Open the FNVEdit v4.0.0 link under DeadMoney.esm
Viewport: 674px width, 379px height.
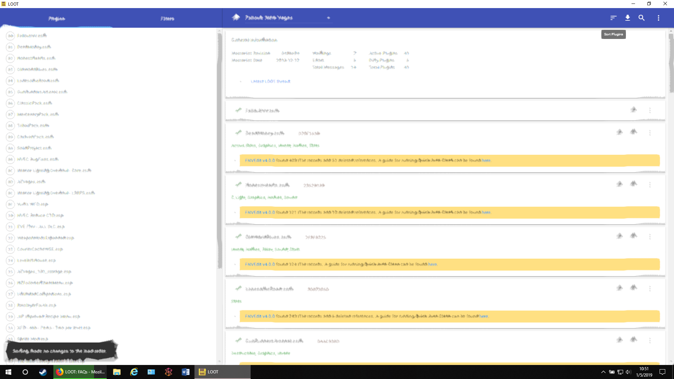pos(260,160)
